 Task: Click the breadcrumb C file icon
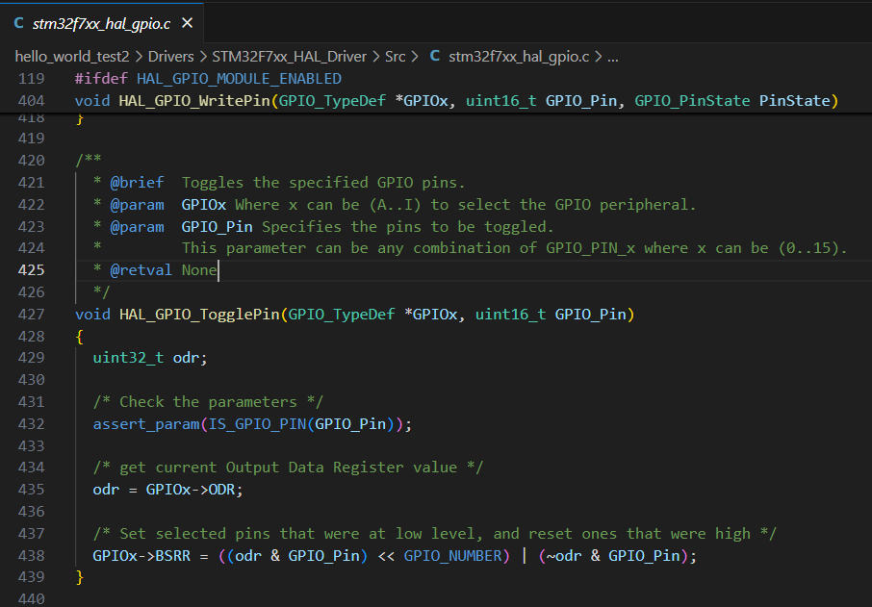pos(435,56)
